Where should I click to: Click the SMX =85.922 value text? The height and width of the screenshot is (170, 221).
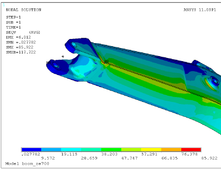[20, 47]
